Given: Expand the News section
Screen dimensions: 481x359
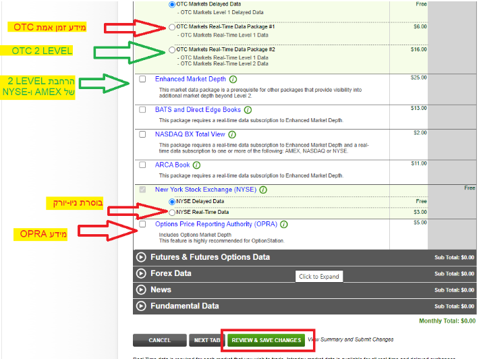Looking at the screenshot, I should point(141,289).
